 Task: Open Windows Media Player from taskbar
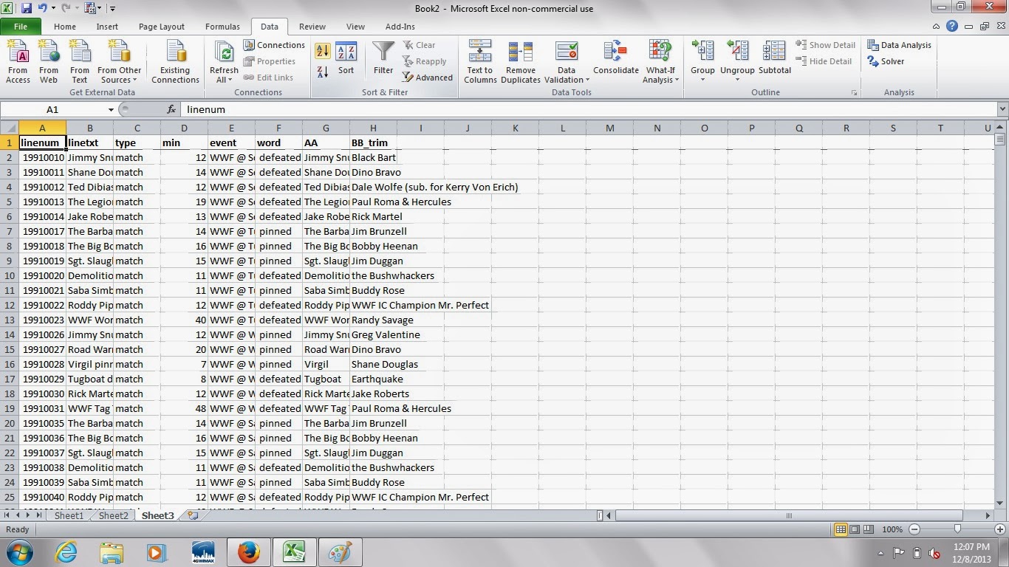(157, 552)
